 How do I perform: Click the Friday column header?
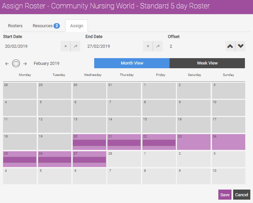tap(160, 75)
